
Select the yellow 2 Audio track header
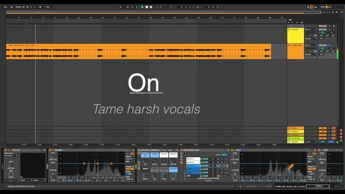pos(295,36)
